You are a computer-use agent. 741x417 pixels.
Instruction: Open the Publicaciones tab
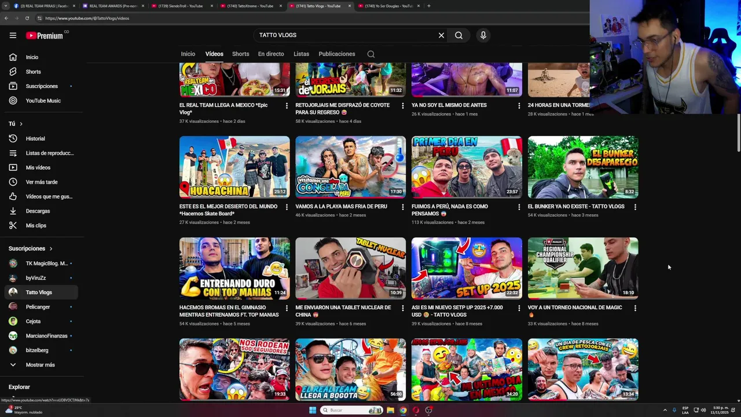[x=337, y=54]
